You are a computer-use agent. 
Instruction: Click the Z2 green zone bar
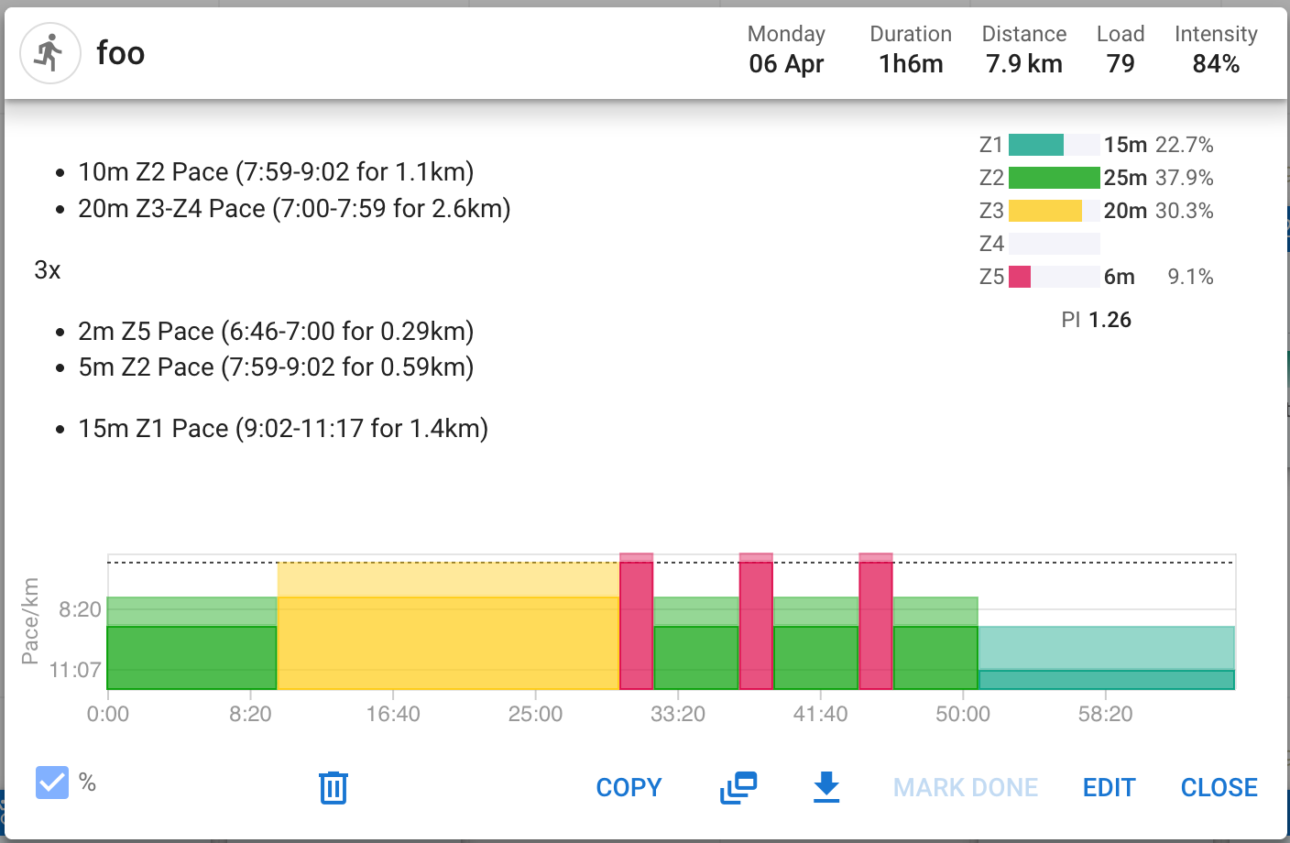pos(1054,178)
